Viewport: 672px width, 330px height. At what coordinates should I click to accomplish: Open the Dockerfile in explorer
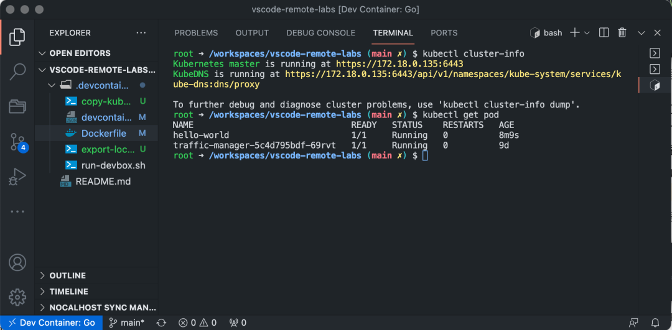pyautogui.click(x=96, y=133)
